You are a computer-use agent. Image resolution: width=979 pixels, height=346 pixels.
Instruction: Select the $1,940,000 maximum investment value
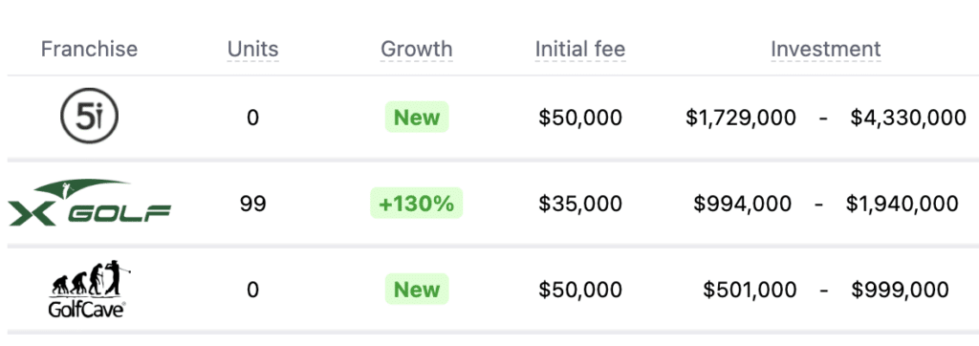(x=903, y=204)
